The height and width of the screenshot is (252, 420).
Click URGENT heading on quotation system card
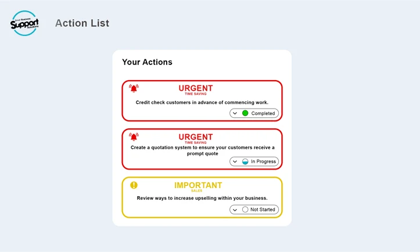pyautogui.click(x=196, y=137)
